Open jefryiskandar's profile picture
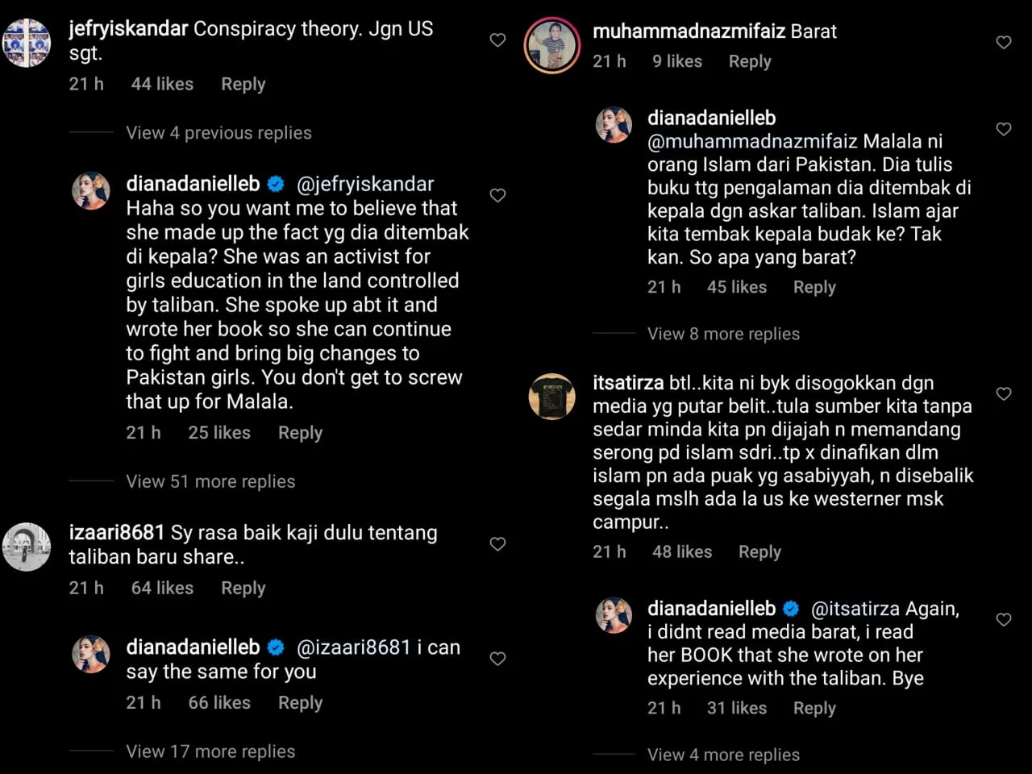 click(x=27, y=42)
